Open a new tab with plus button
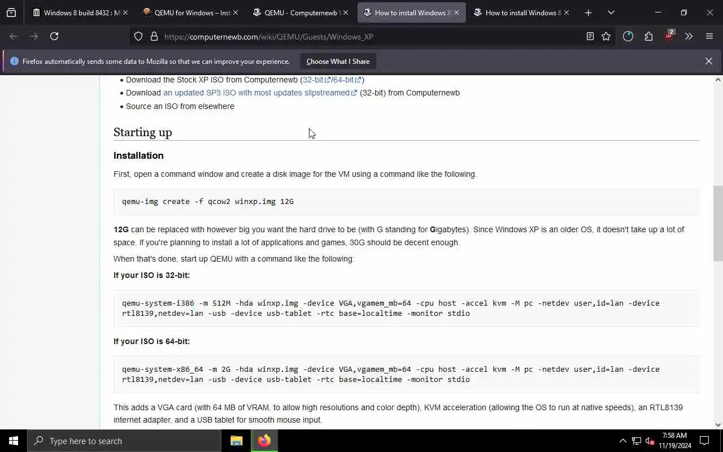 click(588, 12)
